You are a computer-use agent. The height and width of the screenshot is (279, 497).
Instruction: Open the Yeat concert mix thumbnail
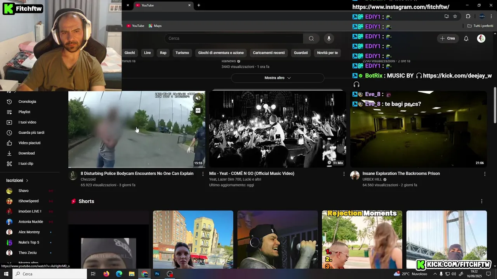[x=278, y=129]
